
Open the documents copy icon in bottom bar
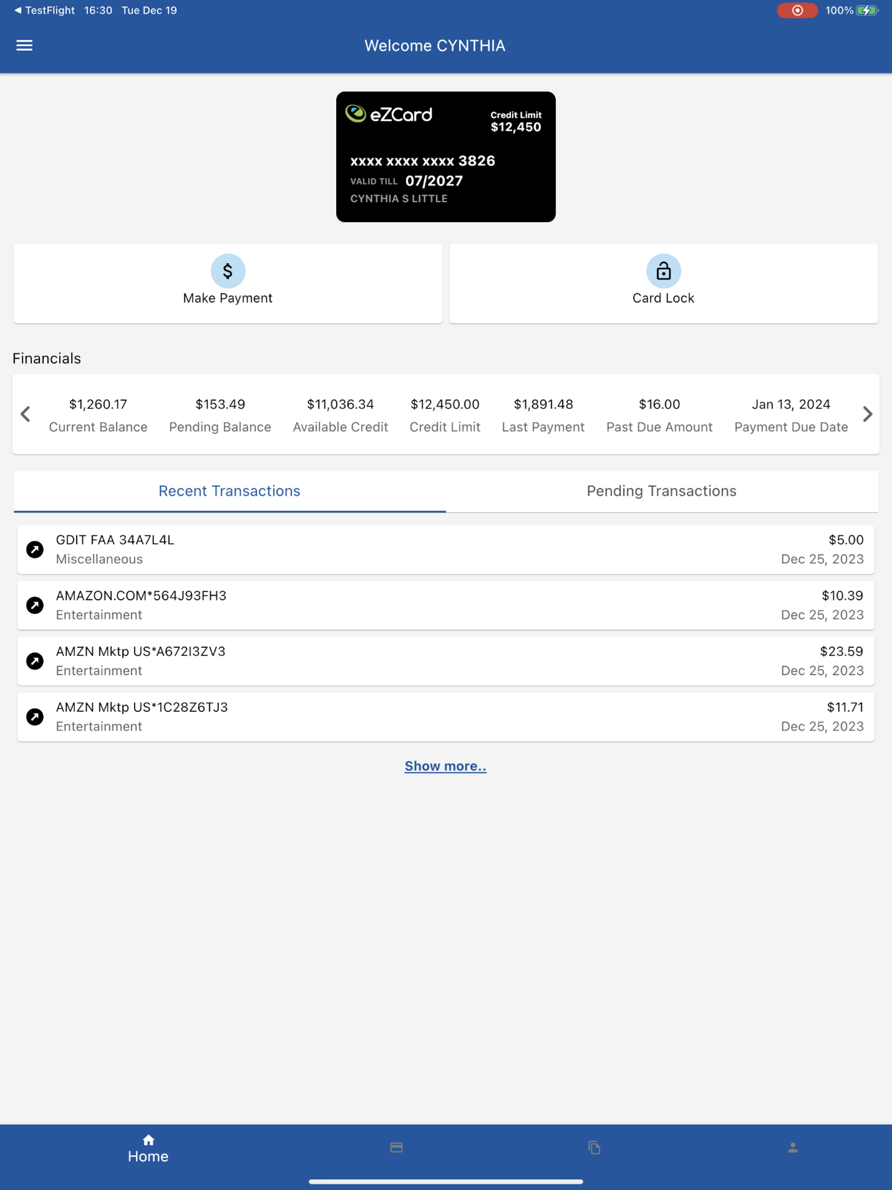pyautogui.click(x=595, y=1147)
